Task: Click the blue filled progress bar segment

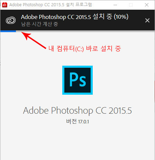Action: pos(8,31)
